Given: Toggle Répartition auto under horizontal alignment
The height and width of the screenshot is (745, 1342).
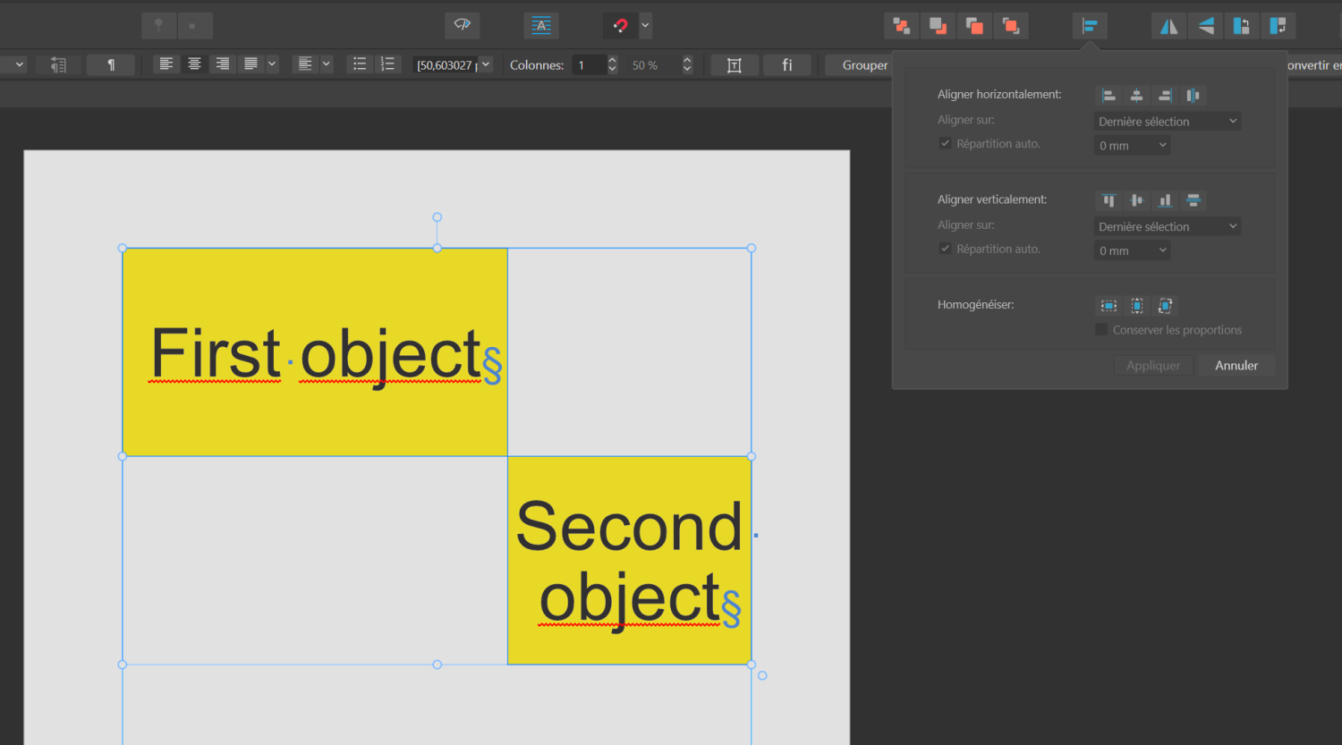Looking at the screenshot, I should tap(945, 143).
